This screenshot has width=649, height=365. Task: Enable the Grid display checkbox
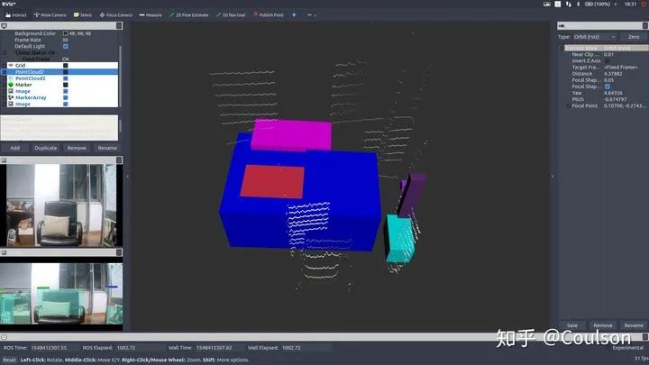coord(66,66)
